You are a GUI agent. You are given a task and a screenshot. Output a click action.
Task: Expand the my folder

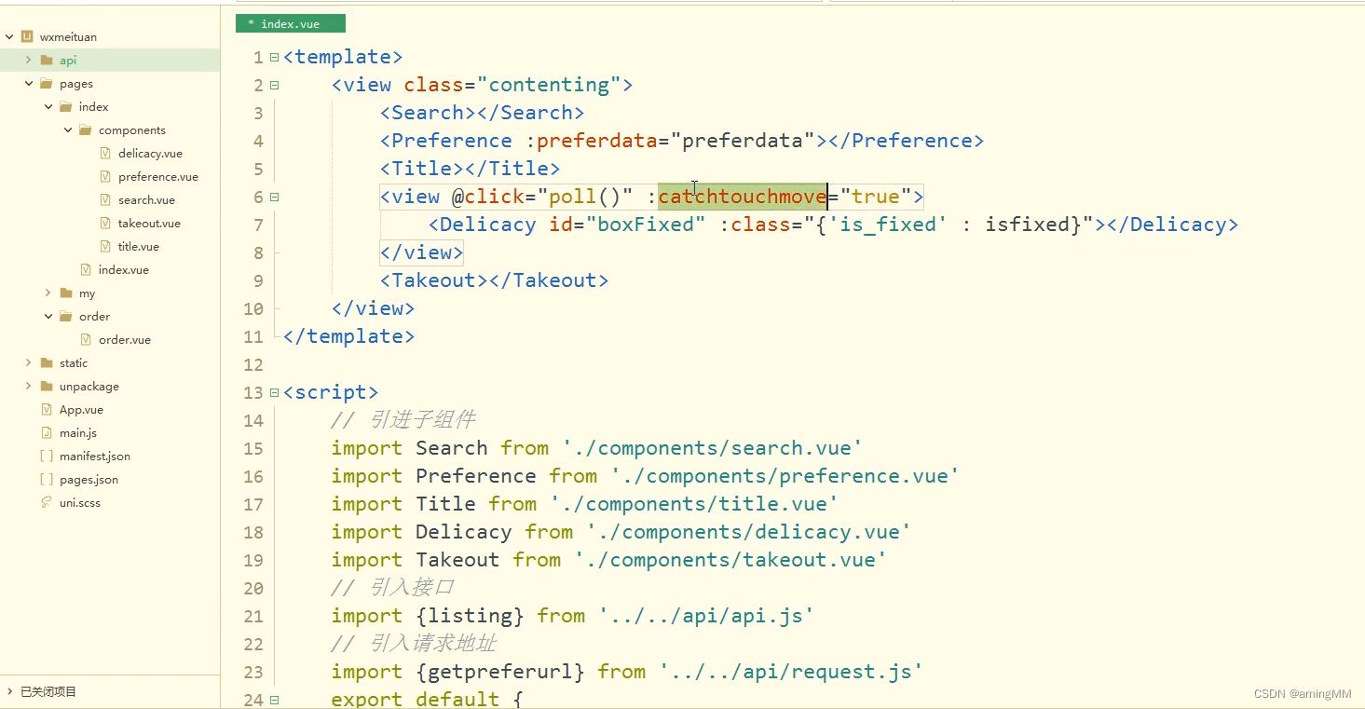click(x=48, y=293)
